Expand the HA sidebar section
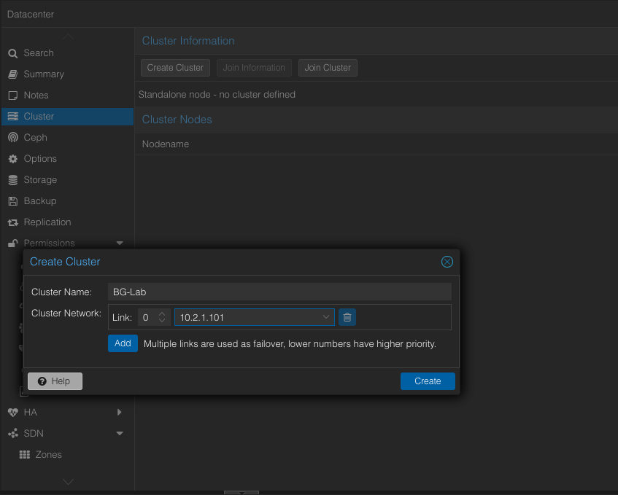 (120, 413)
